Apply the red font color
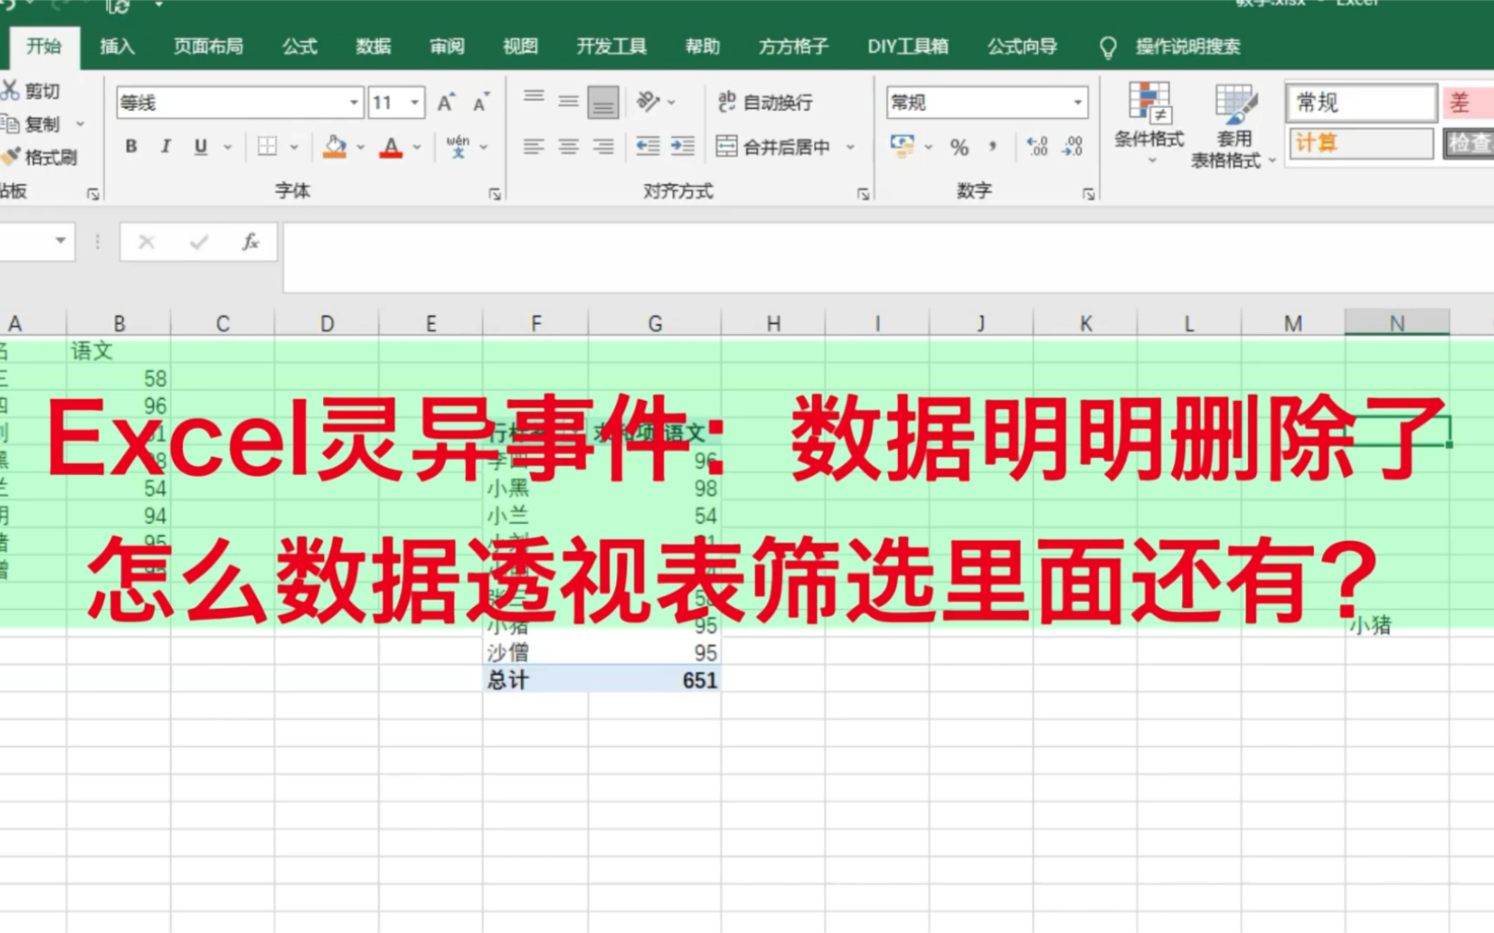1494x933 pixels. (391, 146)
